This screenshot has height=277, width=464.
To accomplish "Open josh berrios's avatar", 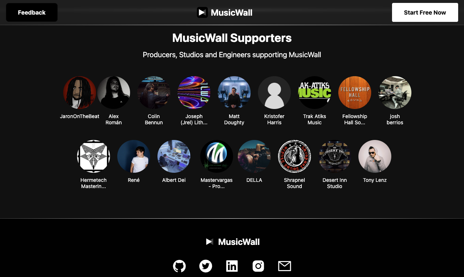I will click(x=395, y=93).
